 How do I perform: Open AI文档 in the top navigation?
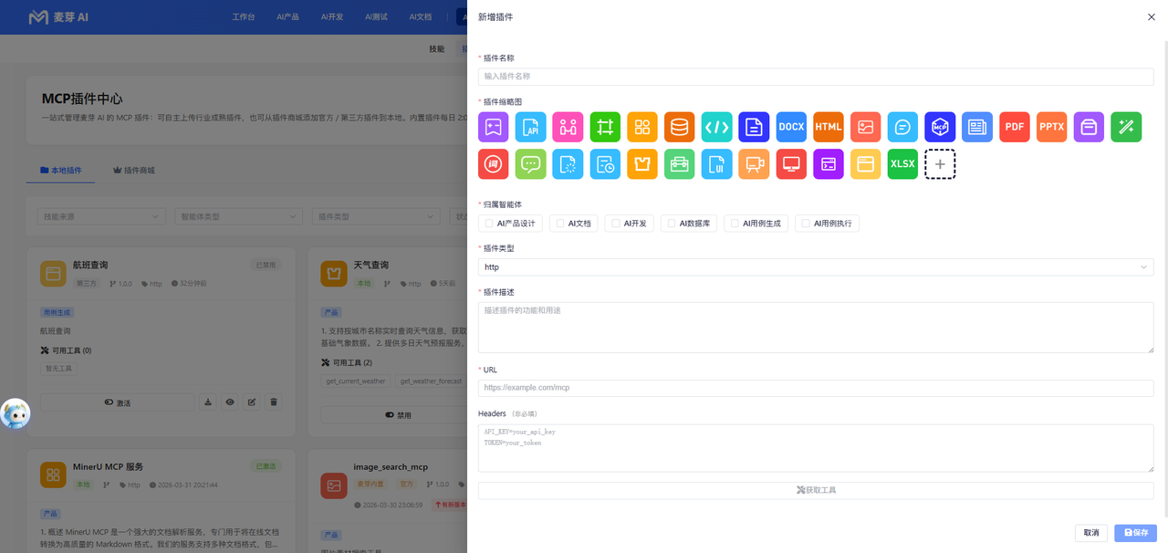point(421,17)
